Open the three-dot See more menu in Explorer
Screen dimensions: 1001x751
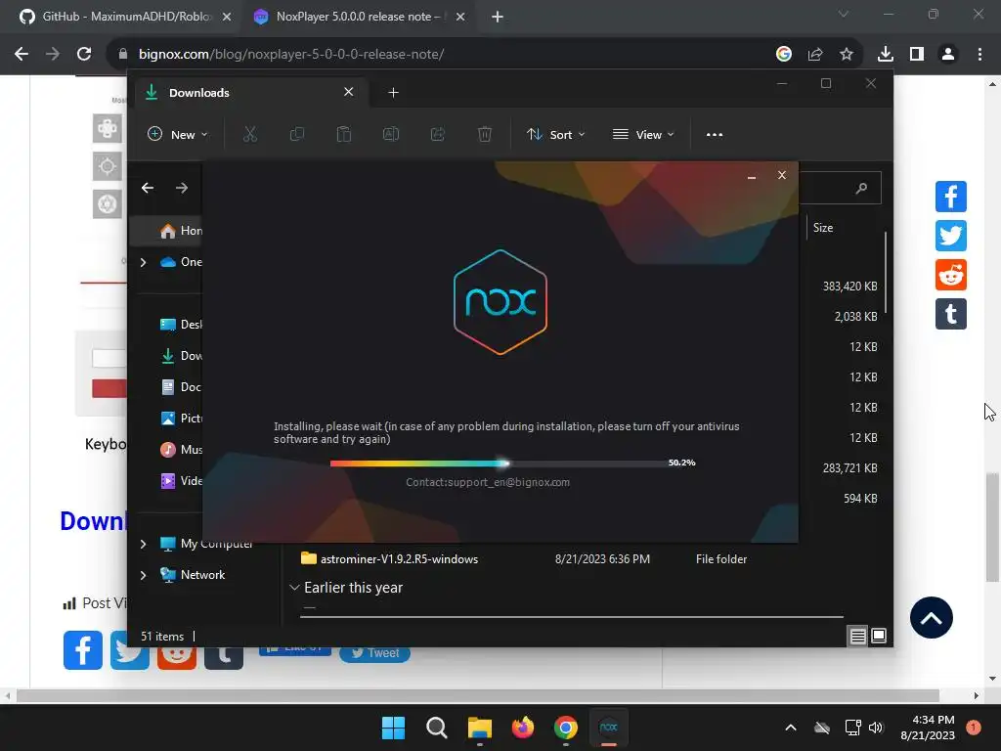click(715, 135)
